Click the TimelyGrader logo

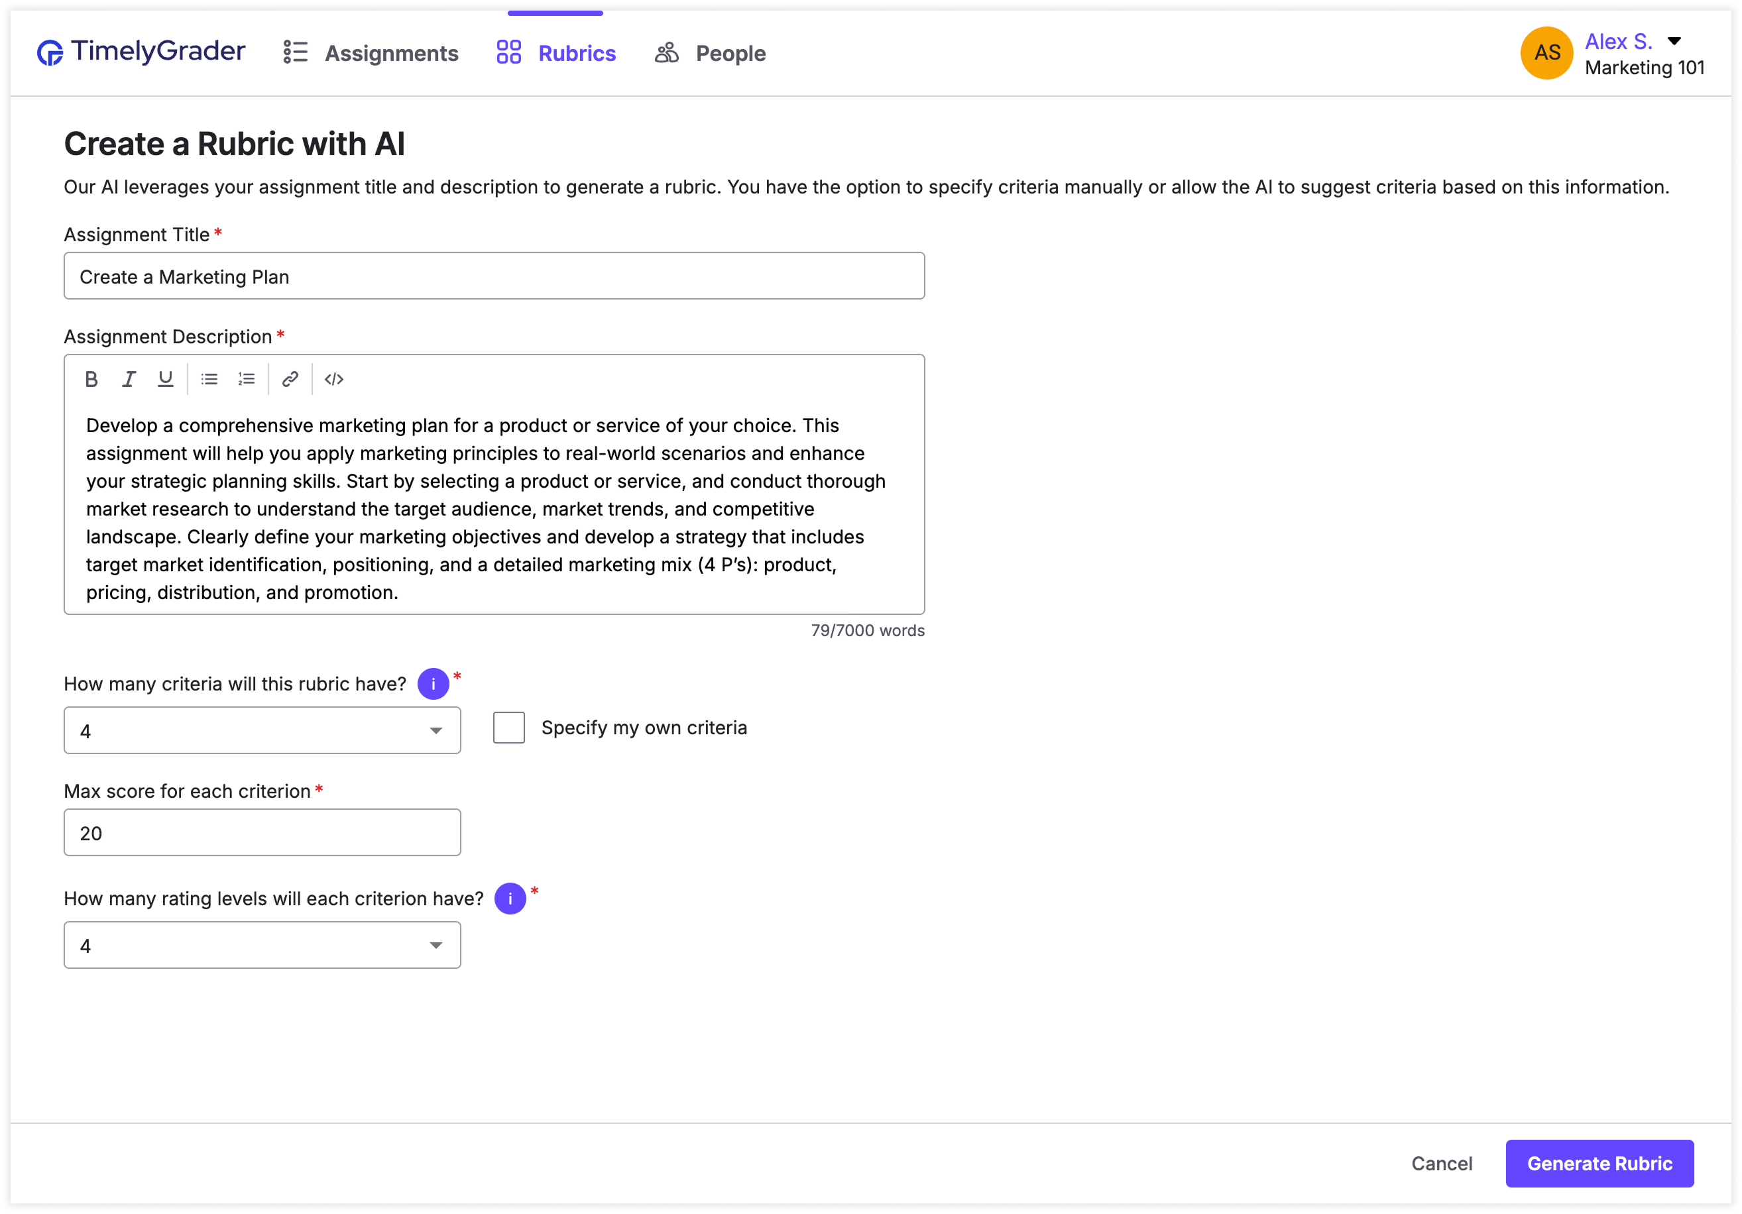[141, 52]
